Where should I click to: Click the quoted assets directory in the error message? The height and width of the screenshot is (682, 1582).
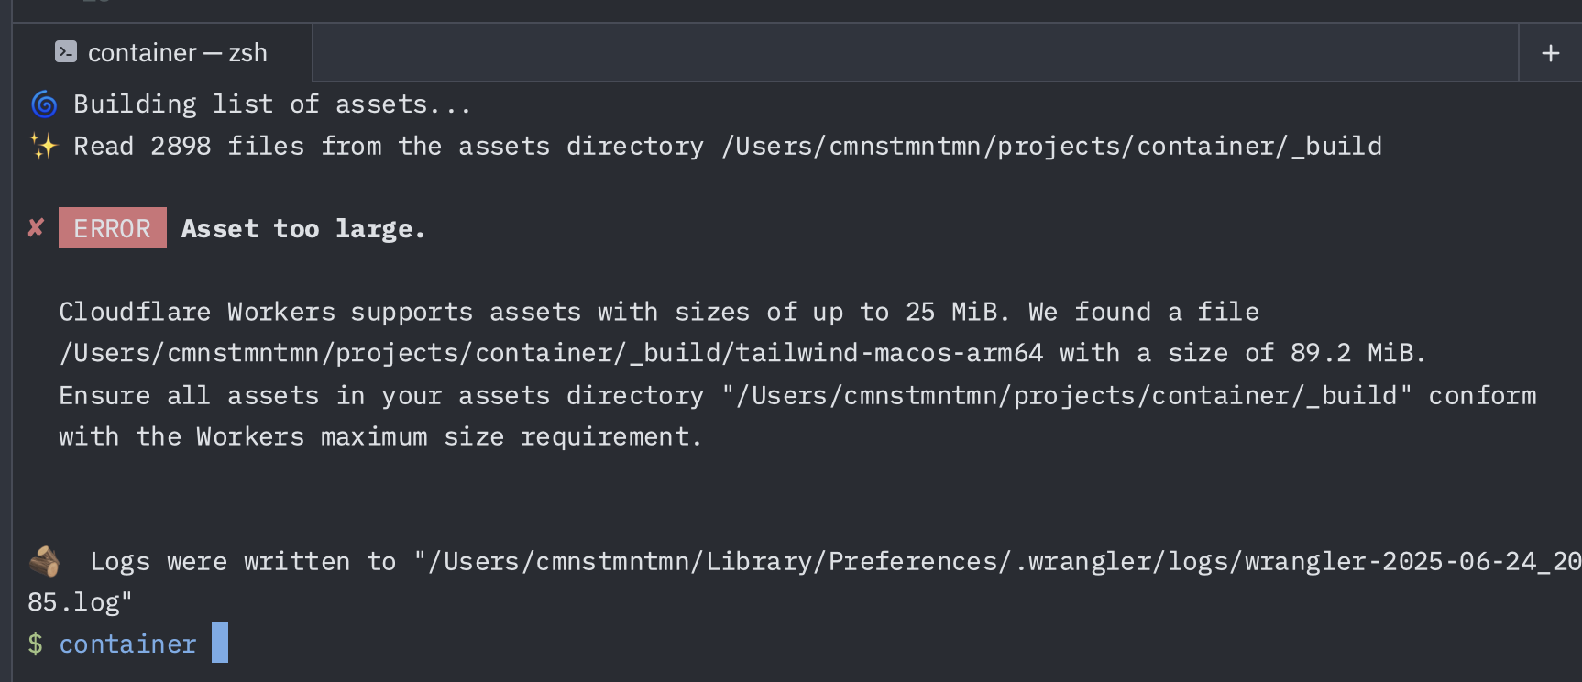[x=1068, y=395]
